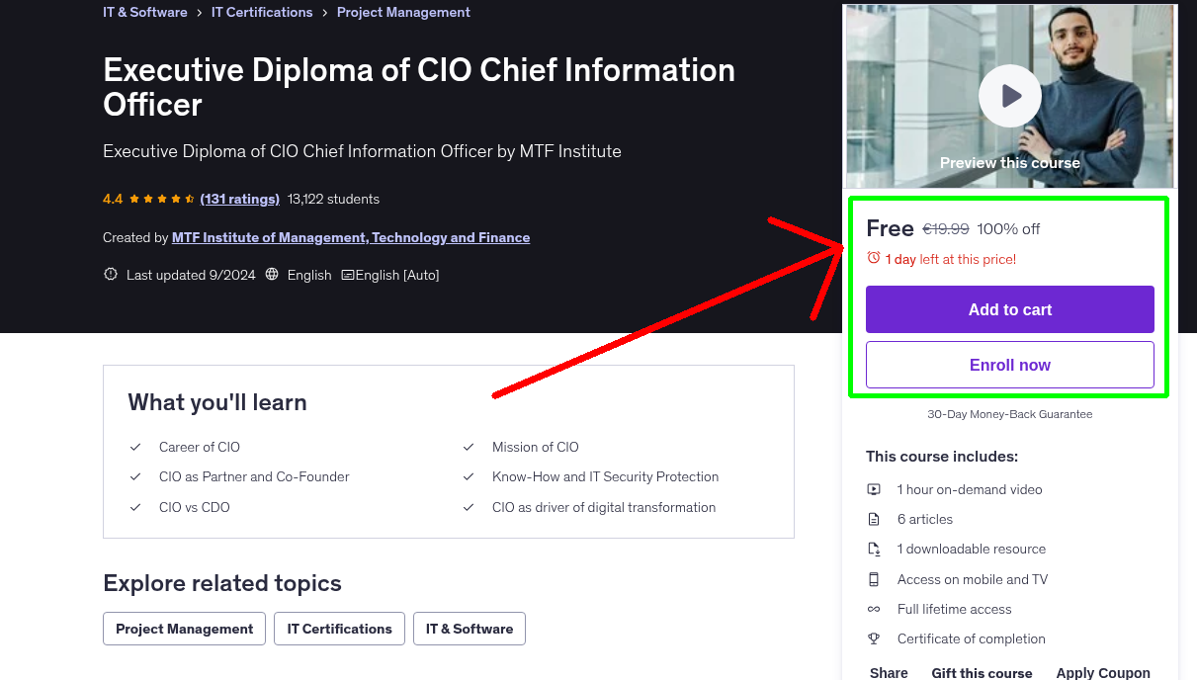Click the alarm clock icon beside 1 day left
Viewport: 1197px width, 680px height.
click(873, 258)
